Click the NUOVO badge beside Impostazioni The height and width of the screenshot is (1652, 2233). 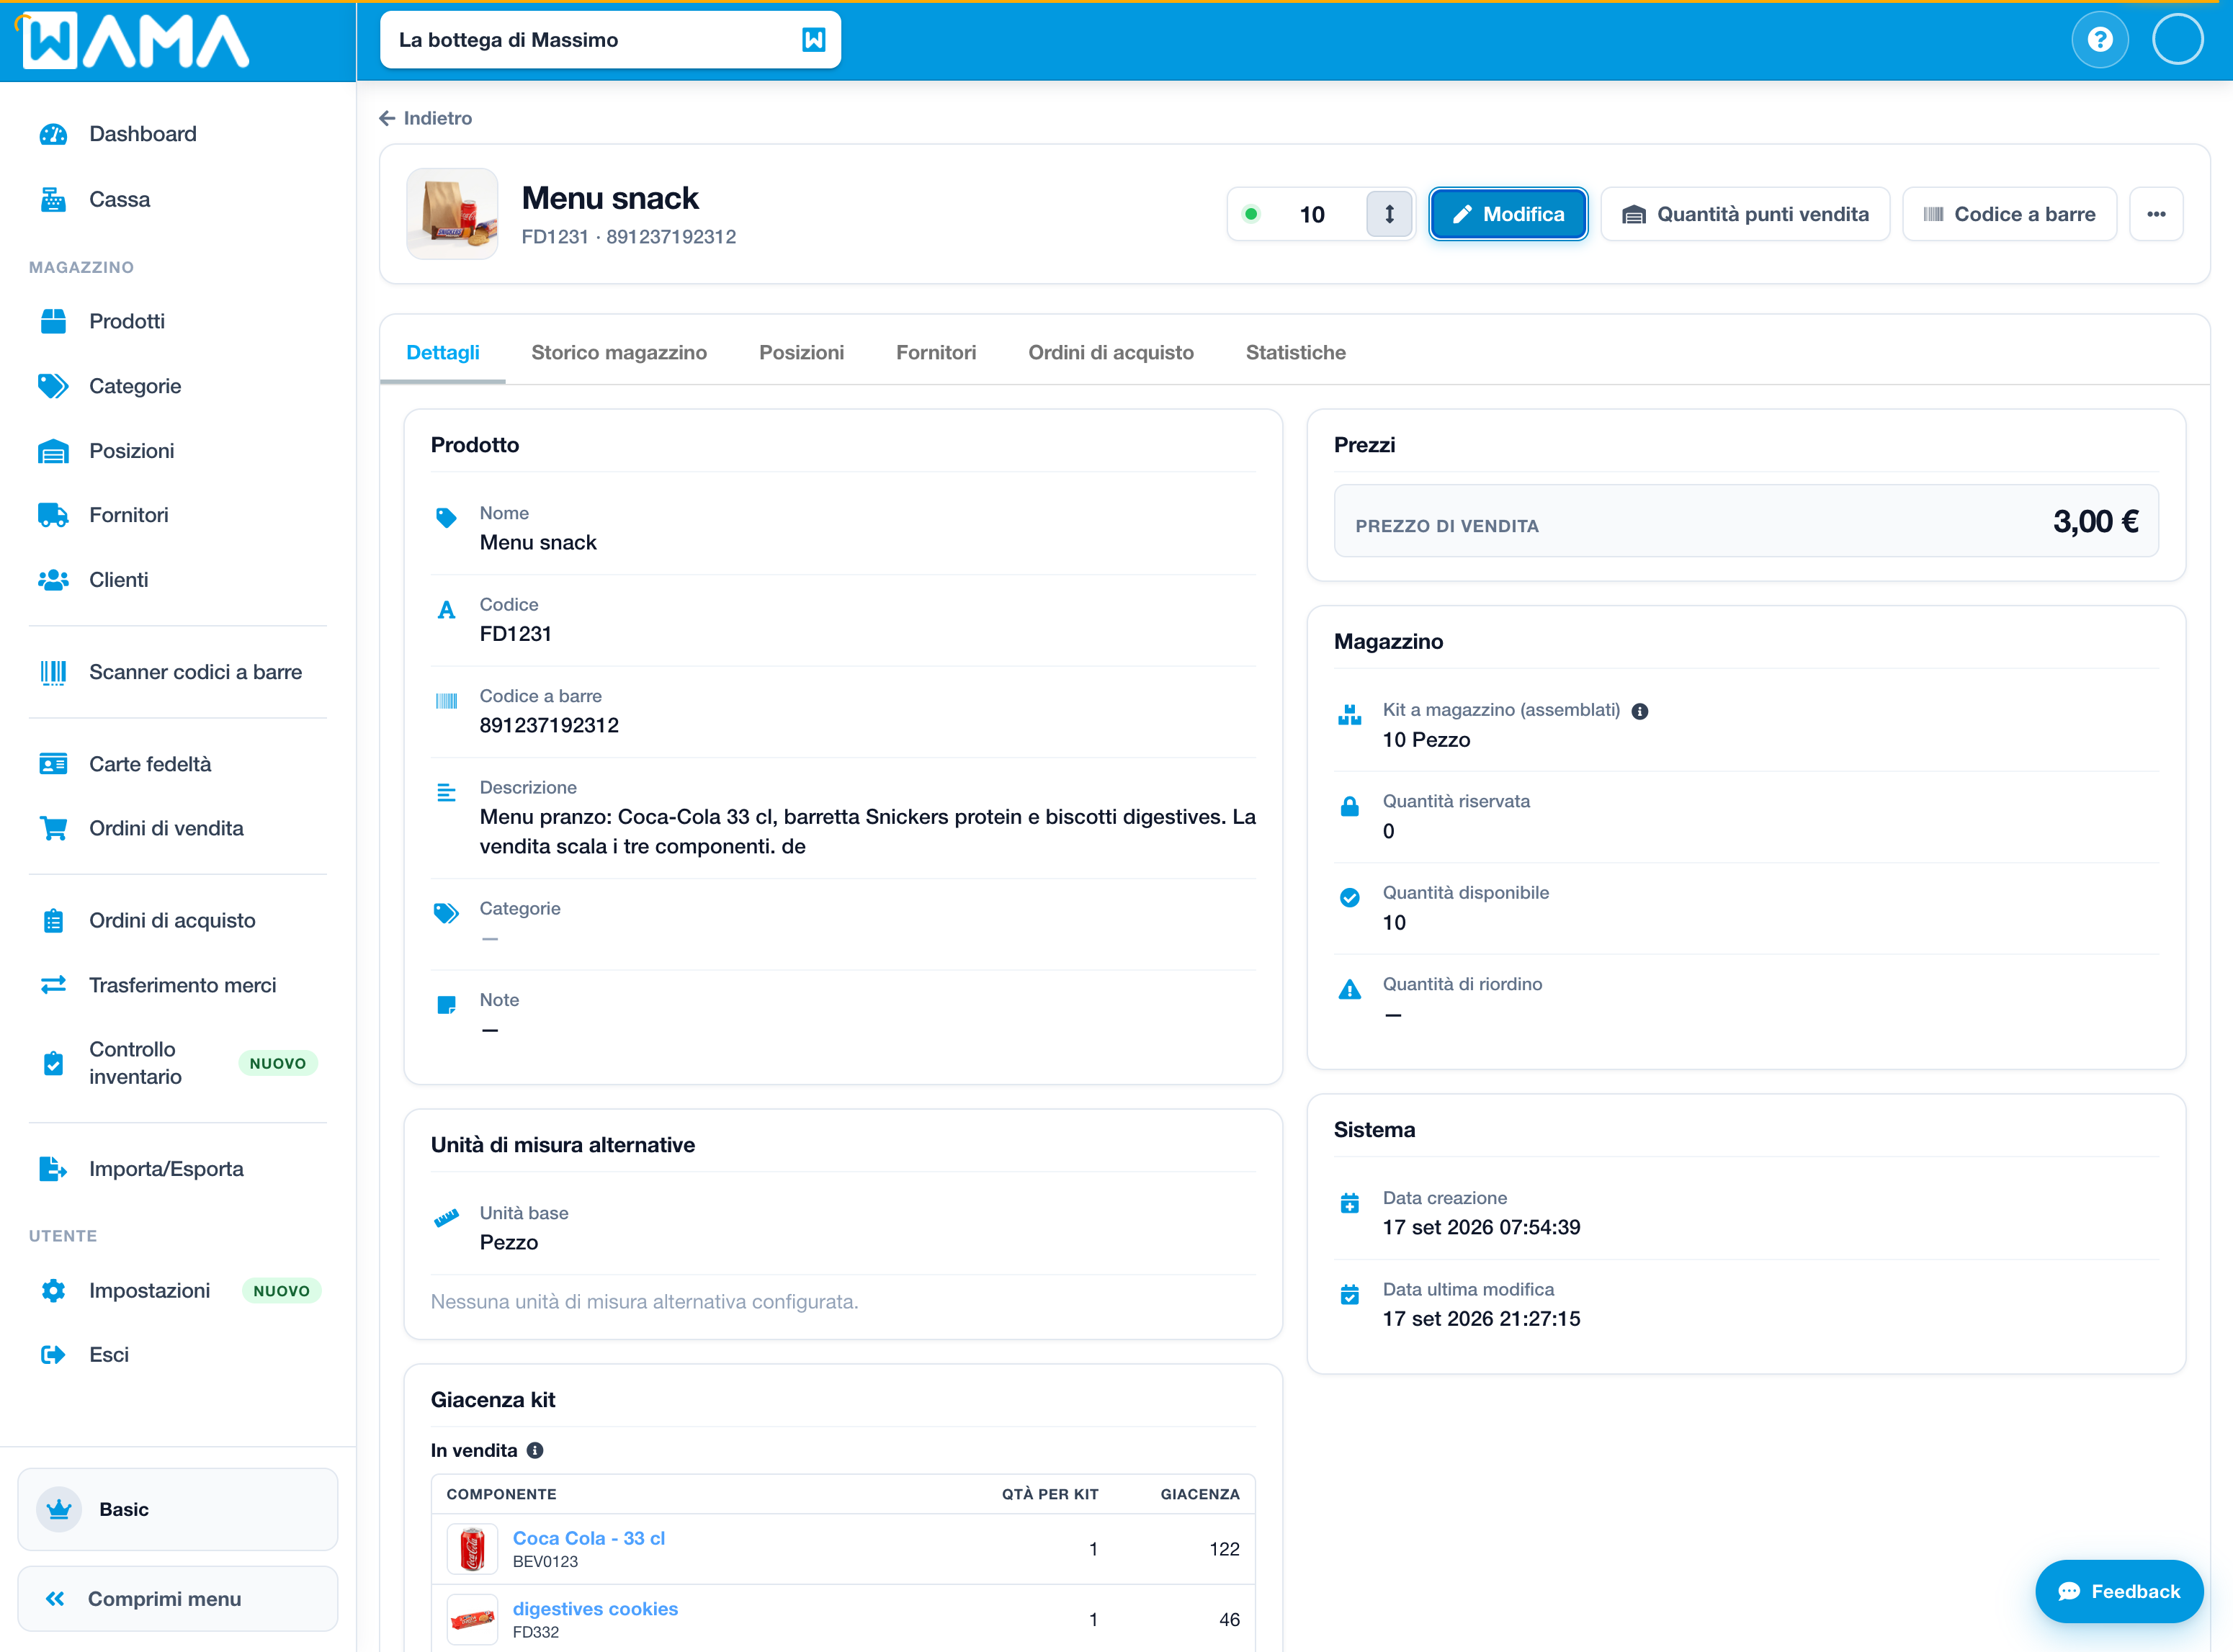[x=281, y=1291]
